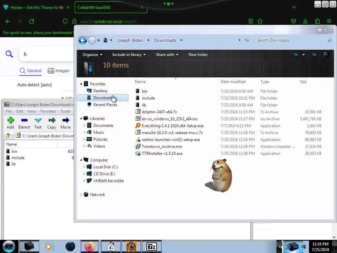Screen dimensions: 337x253
Task: Open 7-Zip Tools menu
Action: point(65,111)
